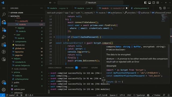Viewport: 172px width, 97px height.
Task: Toggle primary side bar layout icon
Action: click(x=145, y=3)
